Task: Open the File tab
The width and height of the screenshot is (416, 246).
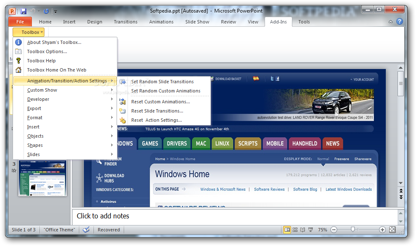Action: [20, 22]
